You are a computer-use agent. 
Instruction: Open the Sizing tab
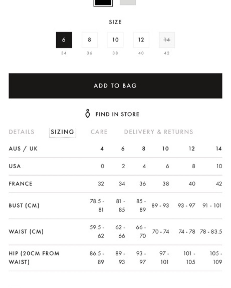(x=62, y=132)
